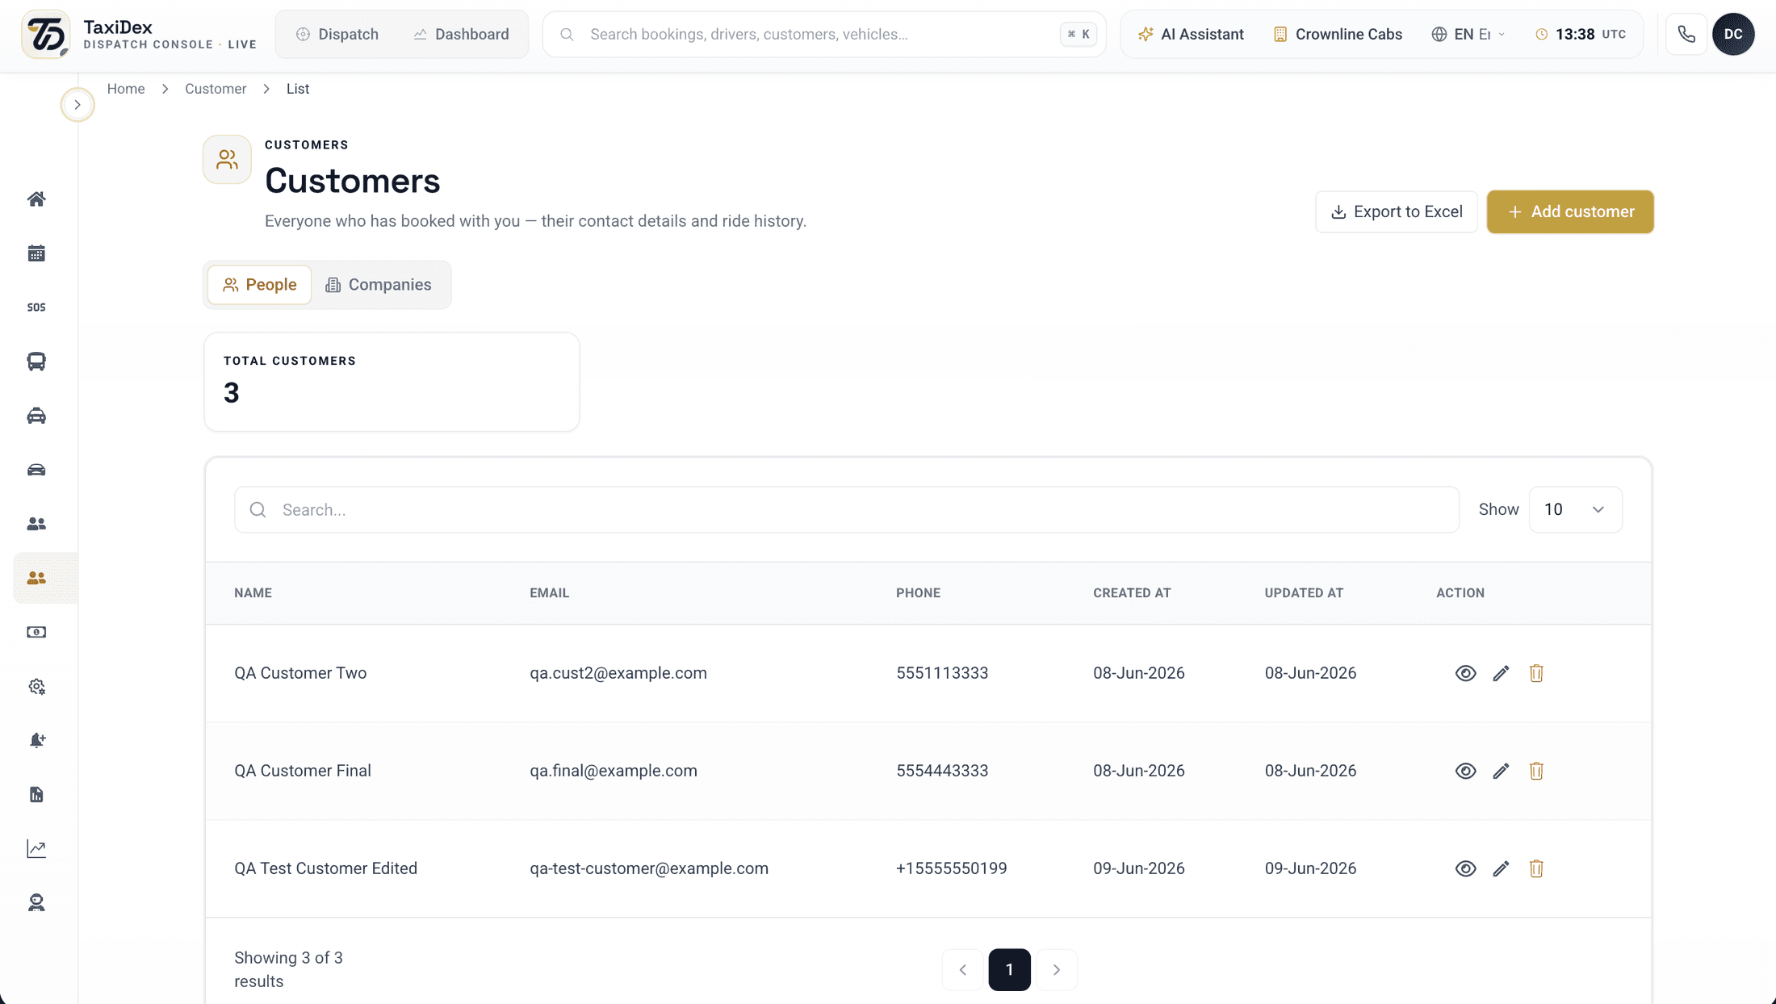1776x1004 pixels.
Task: Click the name QA Test Customer Edited
Action: (325, 868)
